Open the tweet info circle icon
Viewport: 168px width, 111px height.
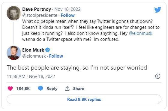click(158, 76)
